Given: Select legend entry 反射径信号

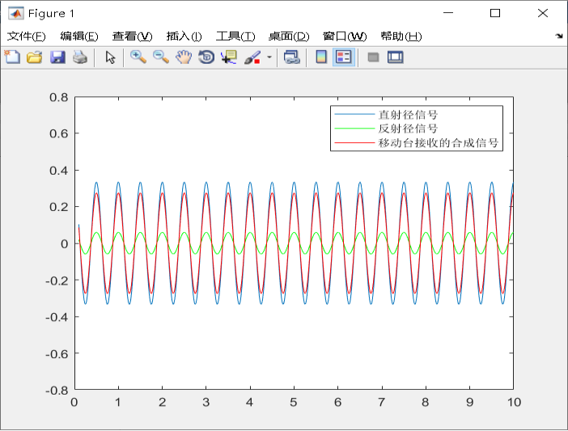Looking at the screenshot, I should [x=408, y=129].
